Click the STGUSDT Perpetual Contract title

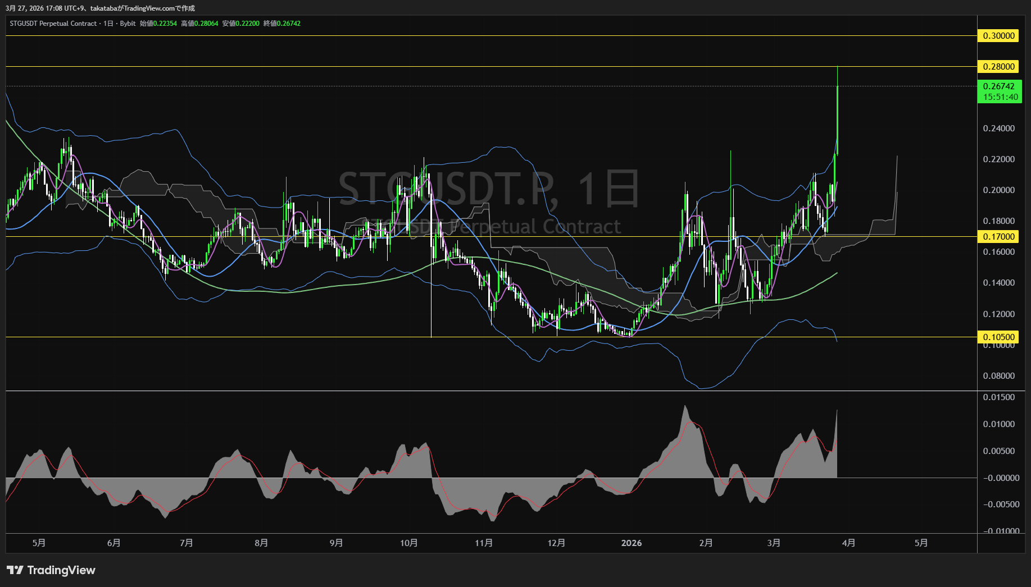pyautogui.click(x=53, y=24)
